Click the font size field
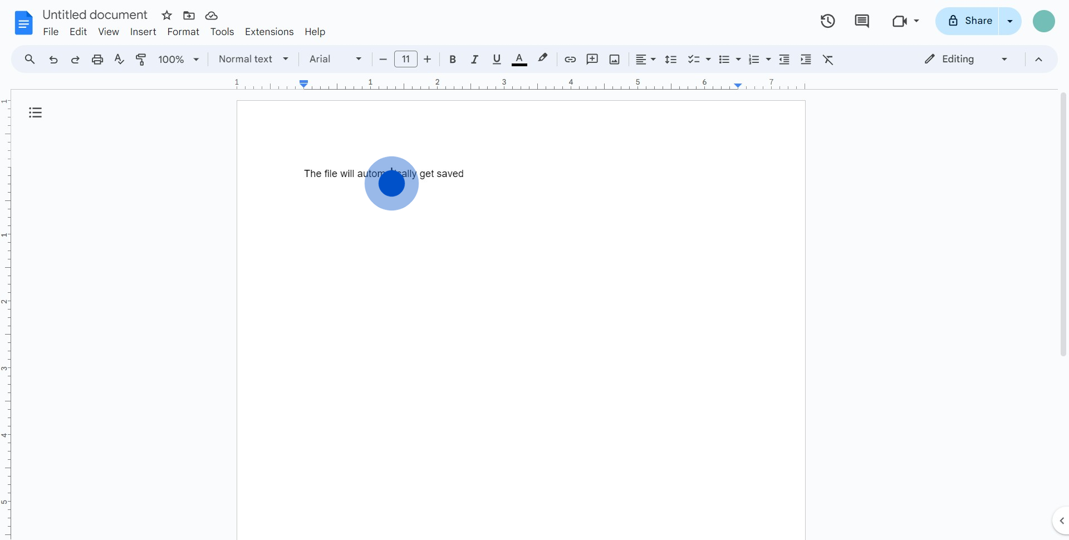1069x540 pixels. pyautogui.click(x=406, y=59)
